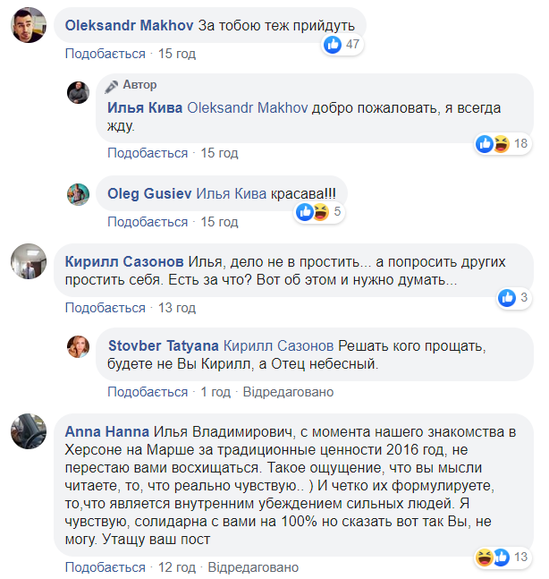The height and width of the screenshot is (579, 549).
Task: Click Кирилл Сазонов's profile avatar
Action: tap(29, 263)
